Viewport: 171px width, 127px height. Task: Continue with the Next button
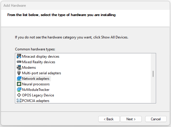coord(131,119)
